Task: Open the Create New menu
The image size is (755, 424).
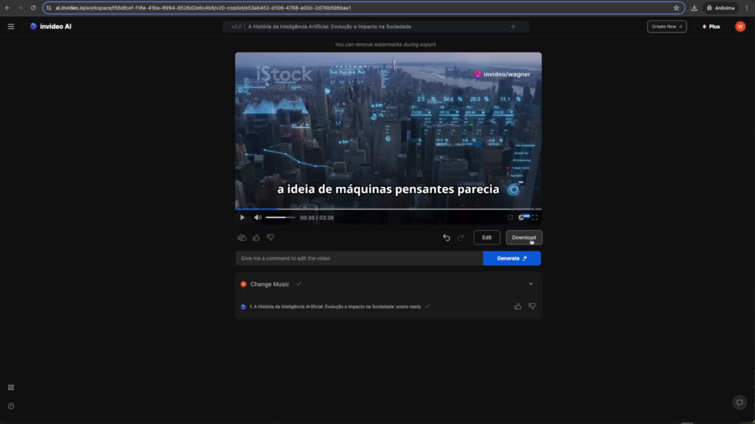Action: tap(667, 26)
